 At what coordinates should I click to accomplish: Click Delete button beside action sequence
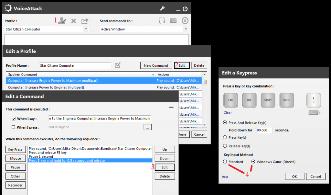(x=165, y=176)
